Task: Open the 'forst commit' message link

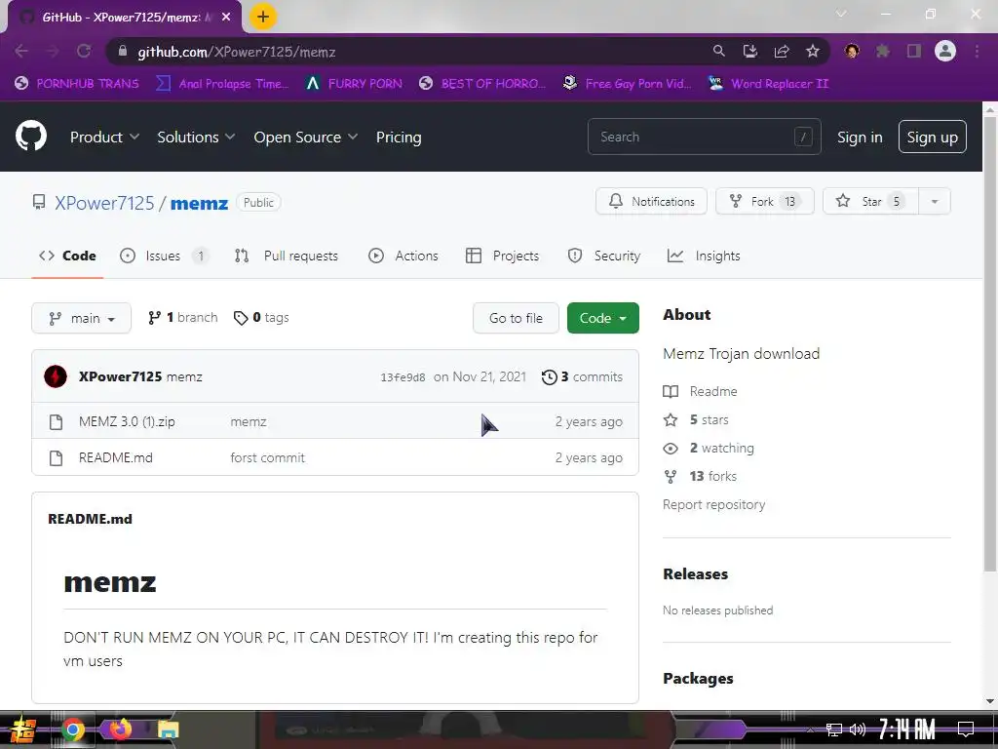Action: 267,458
